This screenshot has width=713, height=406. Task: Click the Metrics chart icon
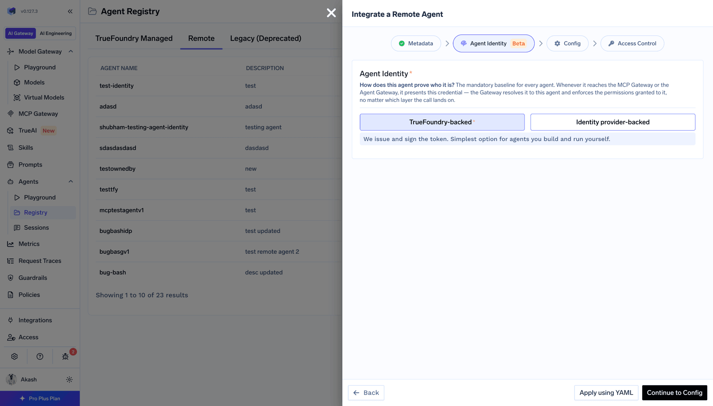(11, 244)
